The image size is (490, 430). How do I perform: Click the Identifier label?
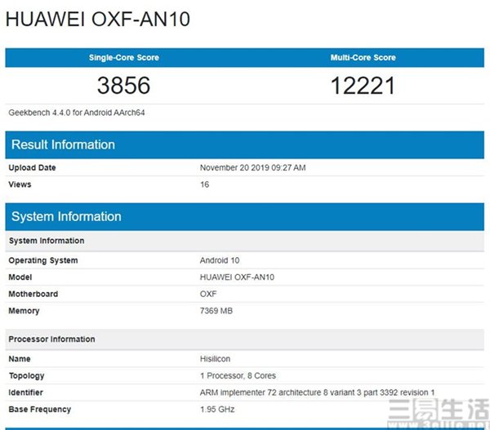(x=25, y=392)
